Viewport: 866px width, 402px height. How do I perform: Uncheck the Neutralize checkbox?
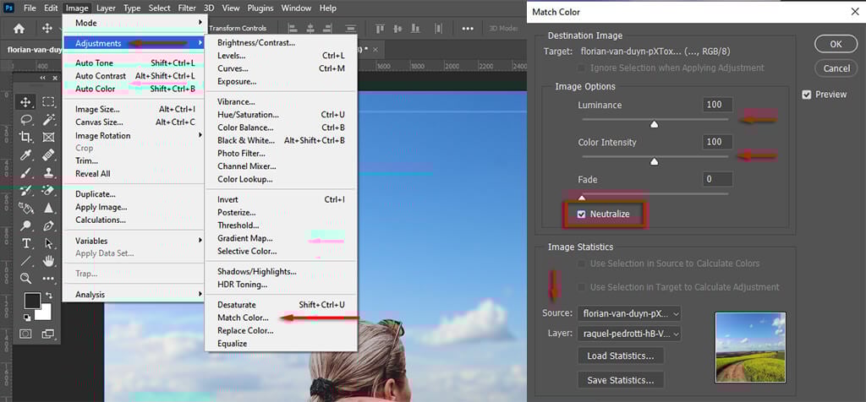(x=581, y=215)
